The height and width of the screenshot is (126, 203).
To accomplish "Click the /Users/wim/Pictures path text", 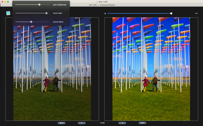I will coord(107,5).
